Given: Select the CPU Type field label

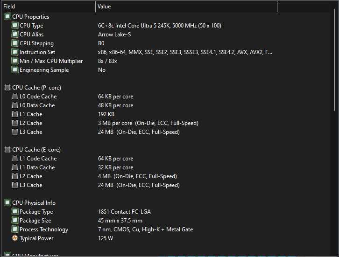Looking at the screenshot, I should [31, 26].
